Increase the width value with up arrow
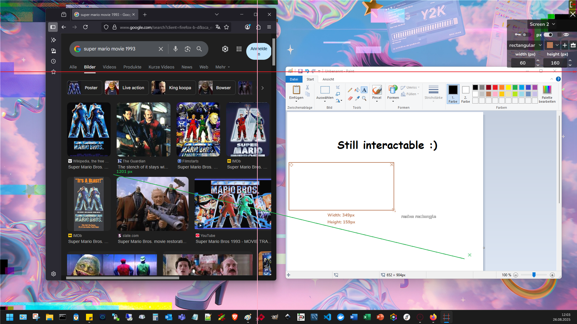Viewport: 577px width, 324px height. click(538, 60)
